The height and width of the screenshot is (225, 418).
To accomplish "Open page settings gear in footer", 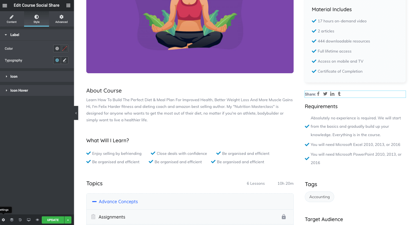I will click(3, 220).
